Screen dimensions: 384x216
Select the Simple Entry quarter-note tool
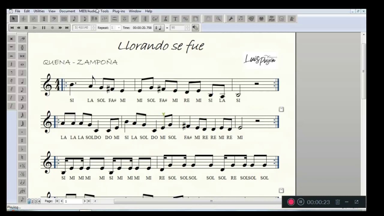coord(74,19)
